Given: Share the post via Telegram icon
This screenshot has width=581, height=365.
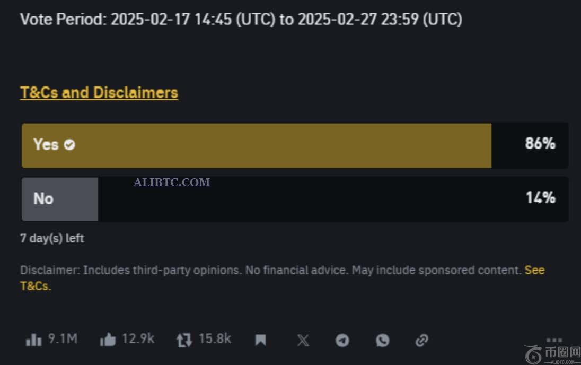Looking at the screenshot, I should [x=342, y=340].
